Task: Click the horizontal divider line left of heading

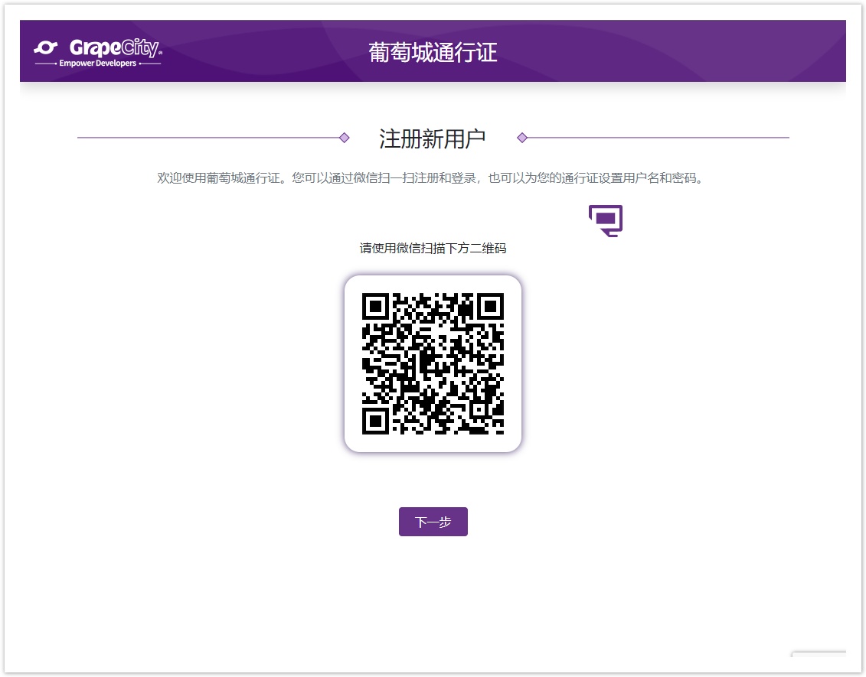Action: tap(207, 138)
